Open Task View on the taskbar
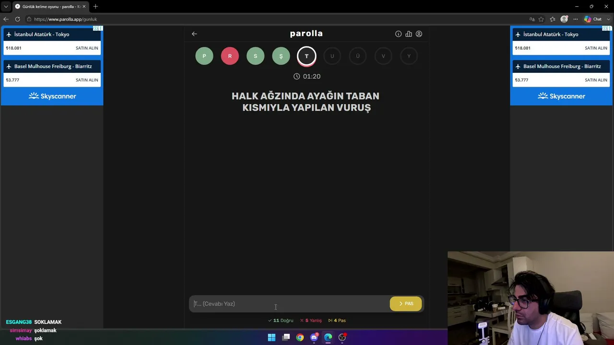The width and height of the screenshot is (614, 345). (x=286, y=337)
